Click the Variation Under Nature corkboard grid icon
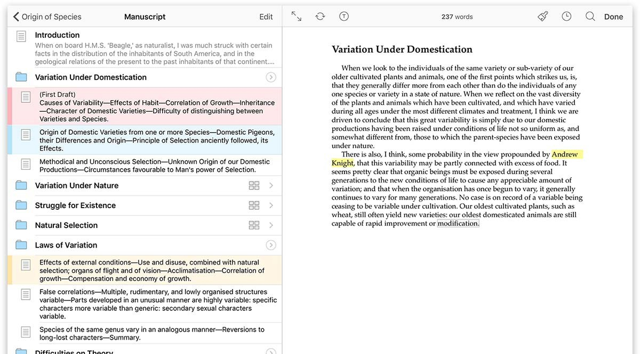The image size is (640, 354). click(x=254, y=185)
